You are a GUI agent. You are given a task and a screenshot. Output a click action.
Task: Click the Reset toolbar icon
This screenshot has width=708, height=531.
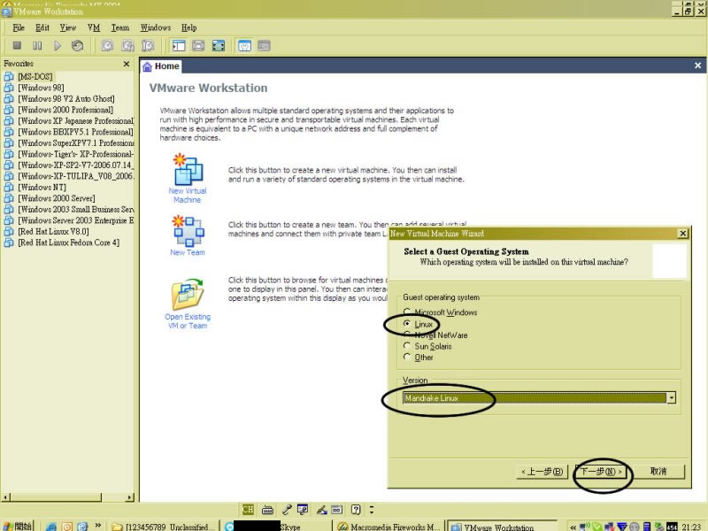click(x=77, y=46)
